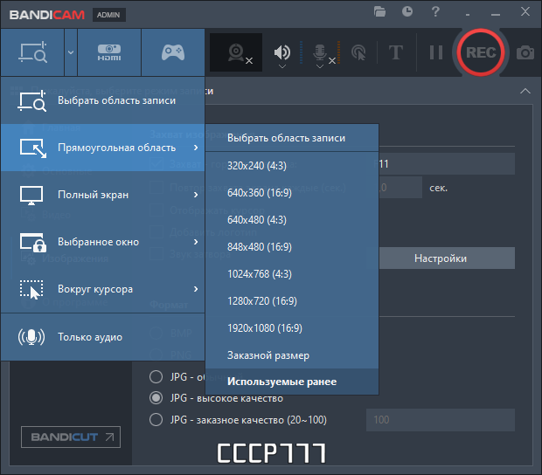Select game recording mode gamepad icon

point(173,52)
